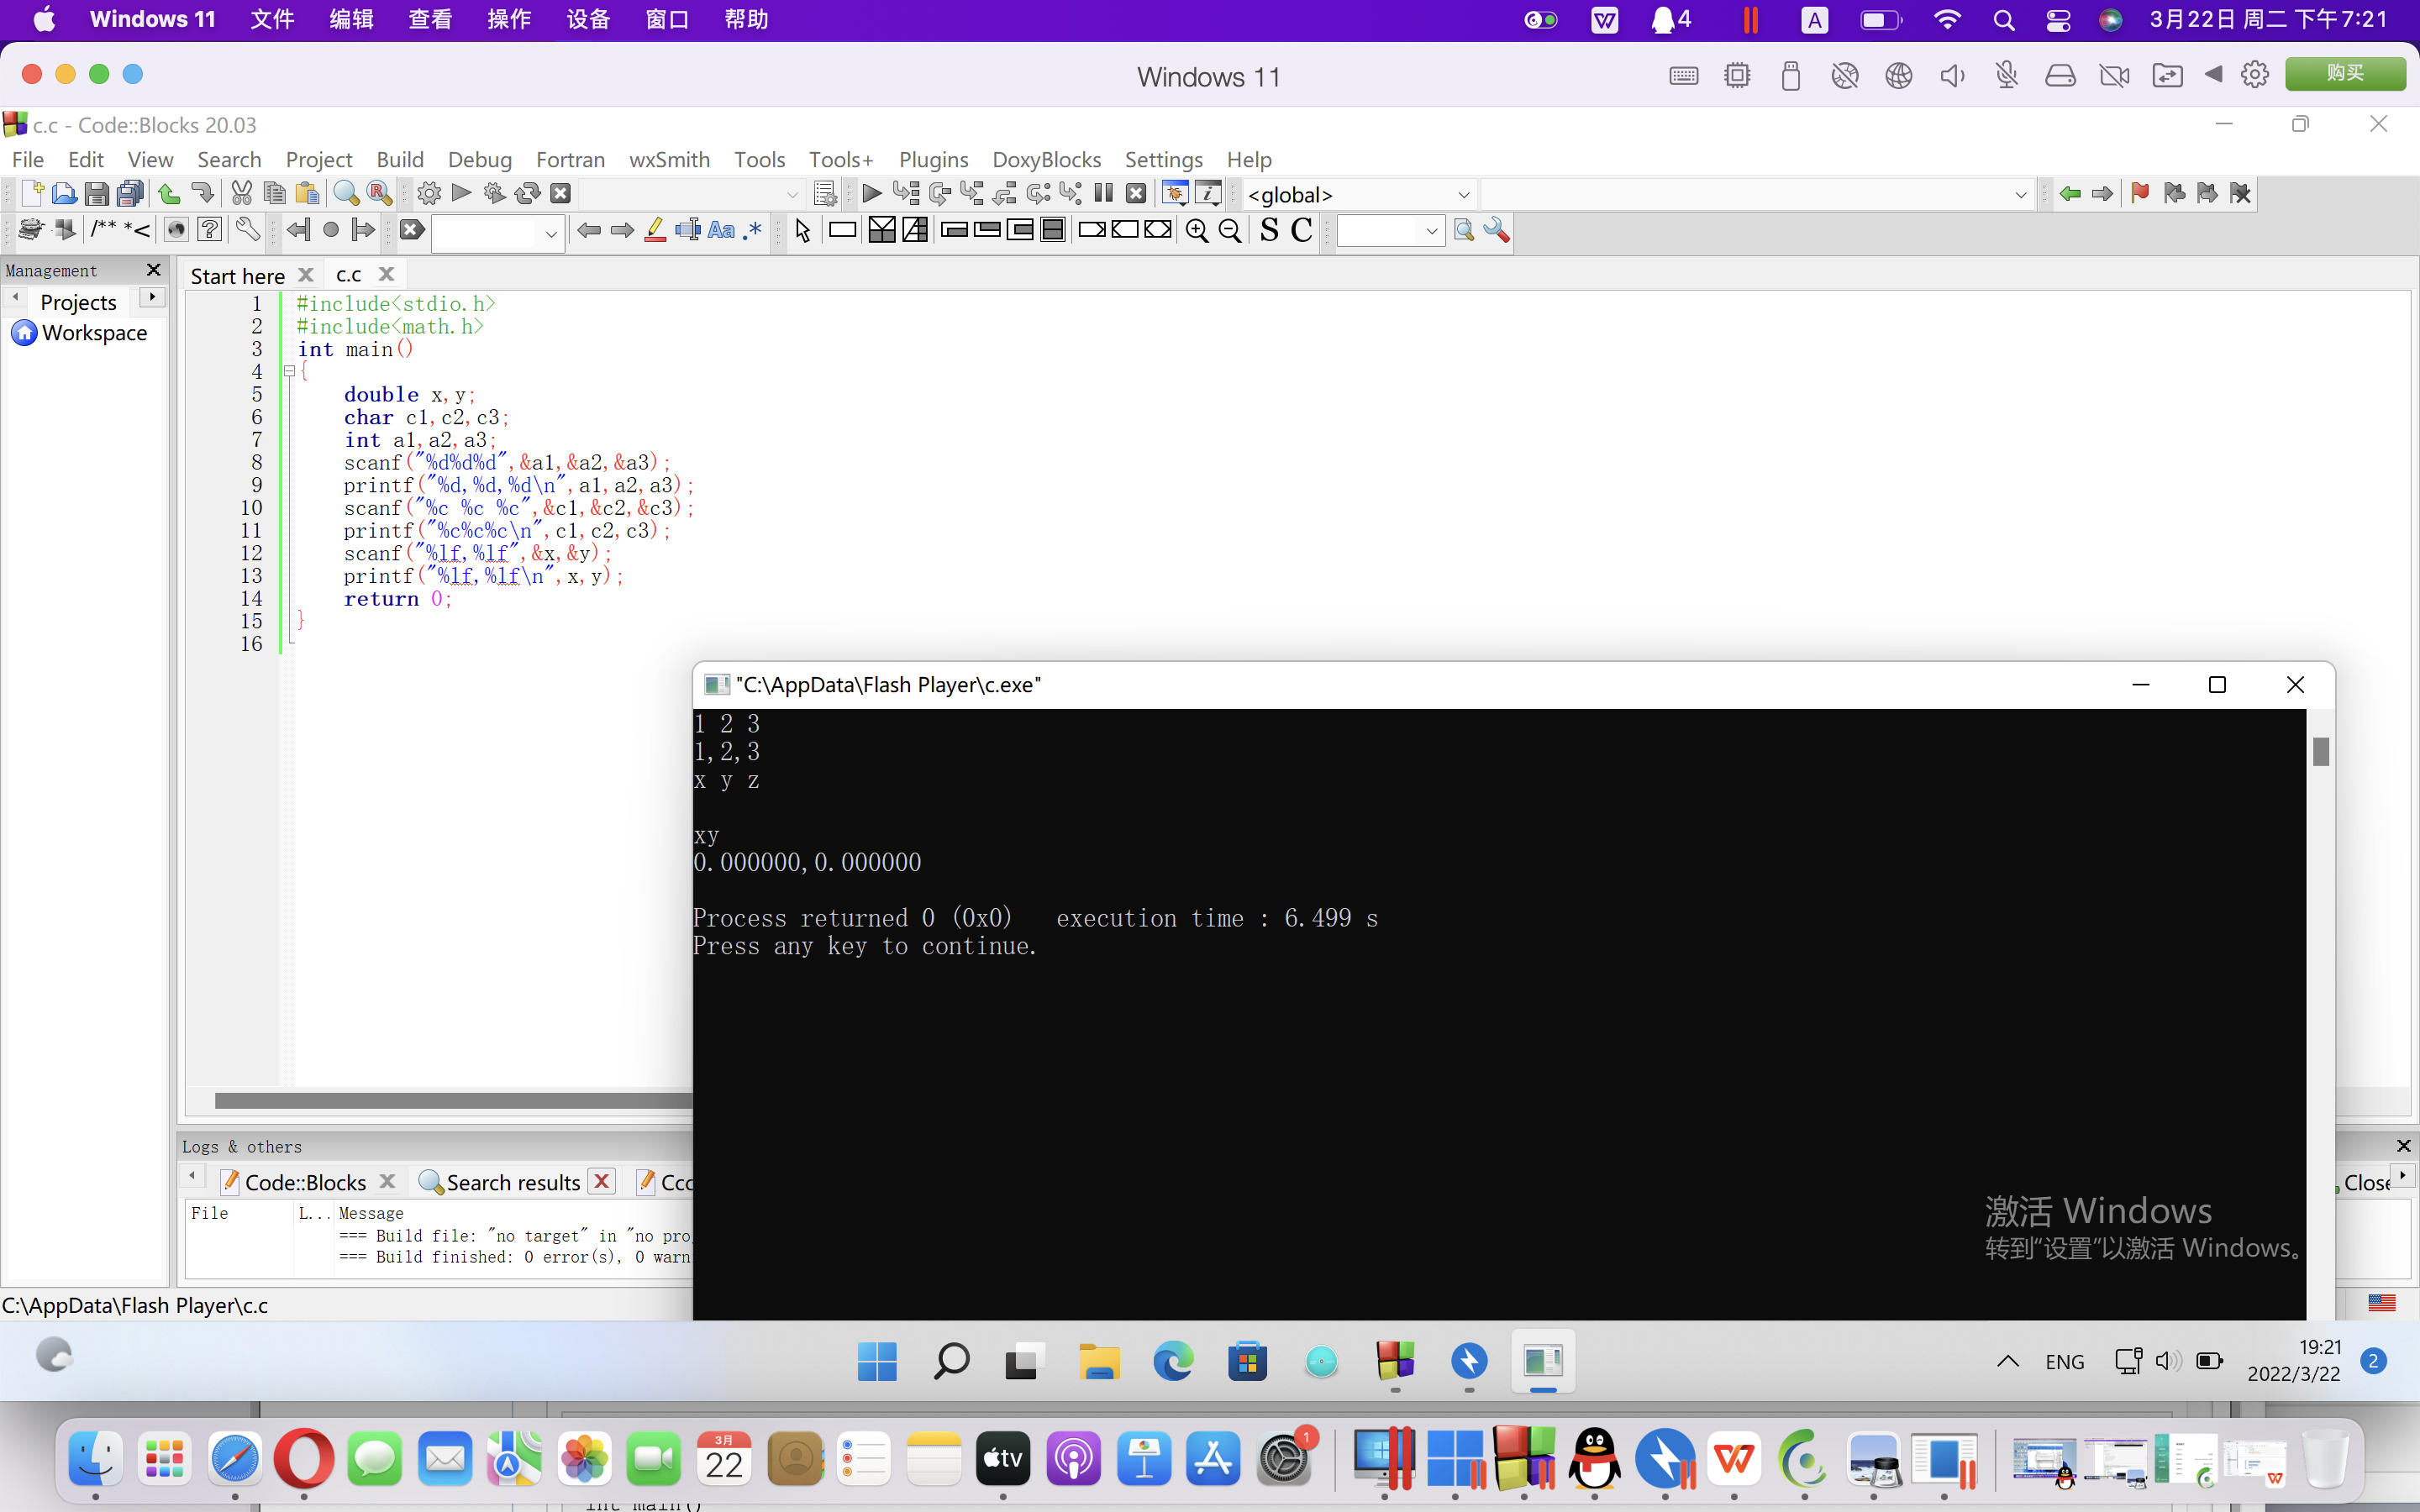Toggle the Match case Aa option
The width and height of the screenshot is (2420, 1512).
coord(720,231)
